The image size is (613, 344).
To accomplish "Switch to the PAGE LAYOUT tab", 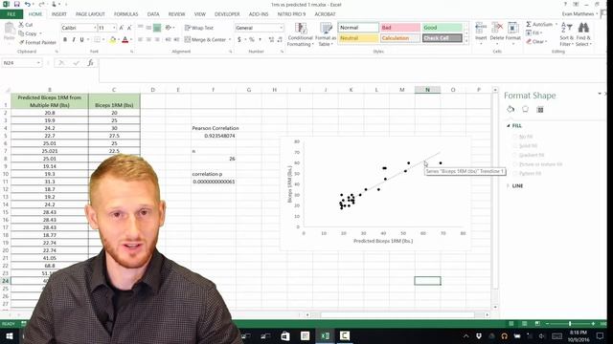I will (90, 14).
